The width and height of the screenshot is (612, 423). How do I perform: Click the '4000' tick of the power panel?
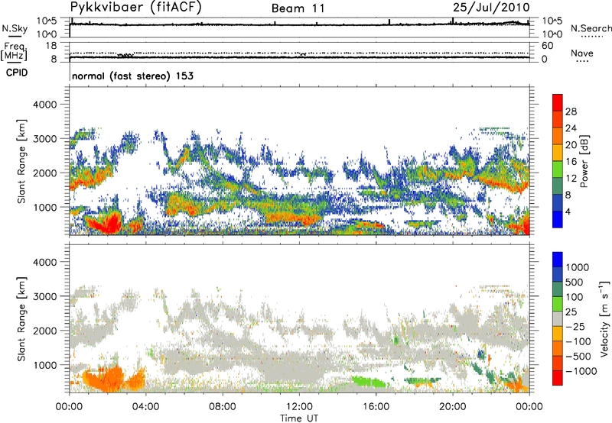coord(44,105)
